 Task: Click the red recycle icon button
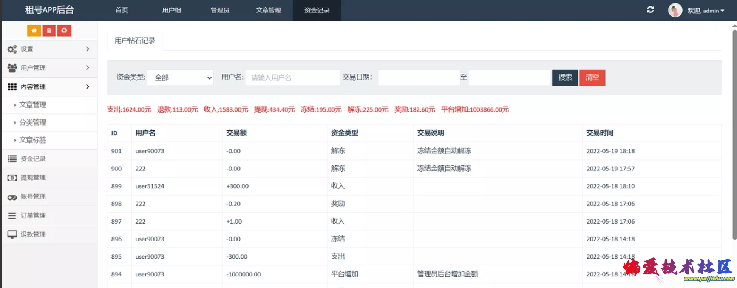click(x=64, y=31)
